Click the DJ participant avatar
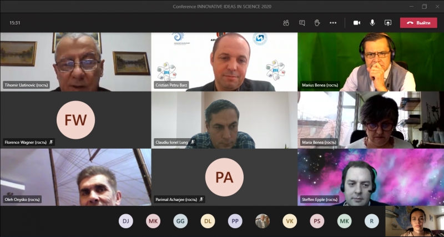The height and width of the screenshot is (237, 444). (x=126, y=221)
